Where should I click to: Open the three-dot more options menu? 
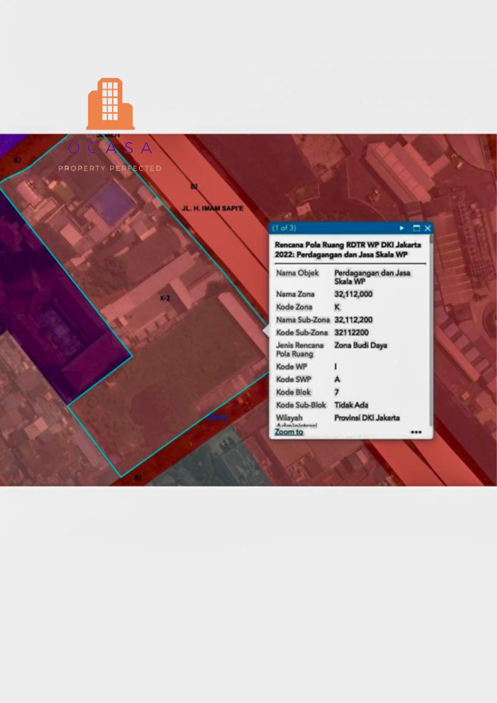[416, 432]
